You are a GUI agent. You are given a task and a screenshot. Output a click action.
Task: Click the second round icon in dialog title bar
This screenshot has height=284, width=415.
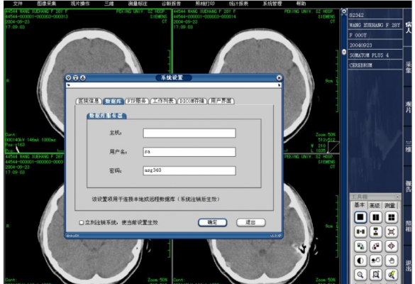coord(75,77)
